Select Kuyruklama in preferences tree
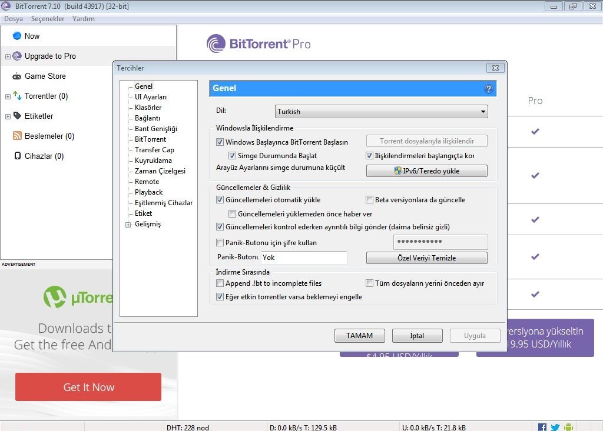Image resolution: width=603 pixels, height=431 pixels. click(153, 160)
